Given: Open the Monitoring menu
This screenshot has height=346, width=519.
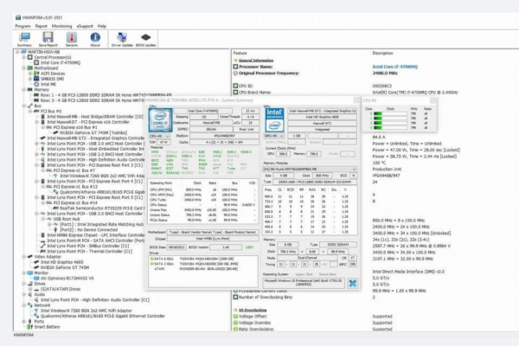Looking at the screenshot, I should 62,26.
